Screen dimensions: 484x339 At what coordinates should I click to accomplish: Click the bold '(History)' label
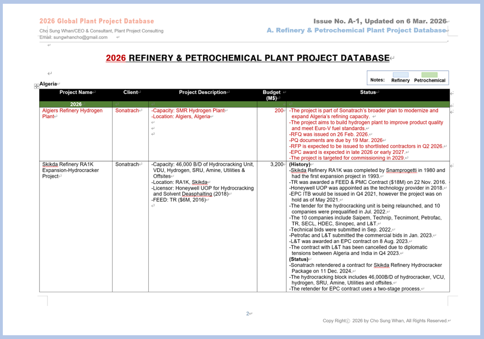pyautogui.click(x=299, y=165)
